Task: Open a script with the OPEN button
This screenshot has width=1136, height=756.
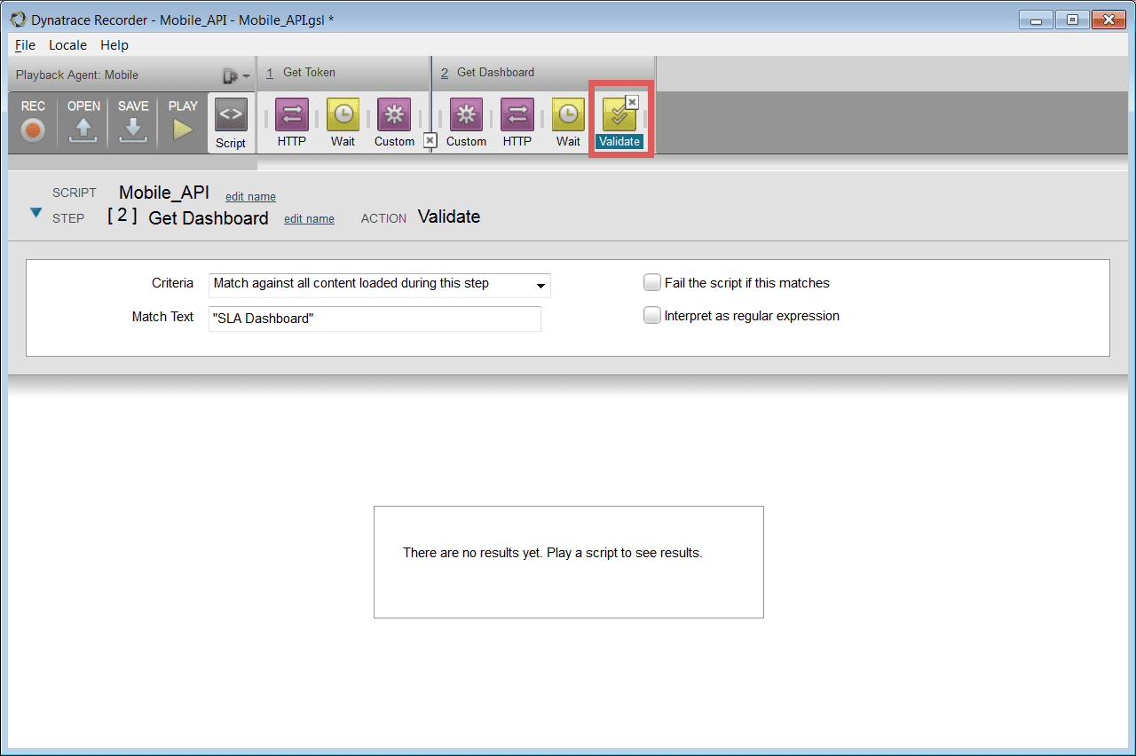Action: click(83, 122)
